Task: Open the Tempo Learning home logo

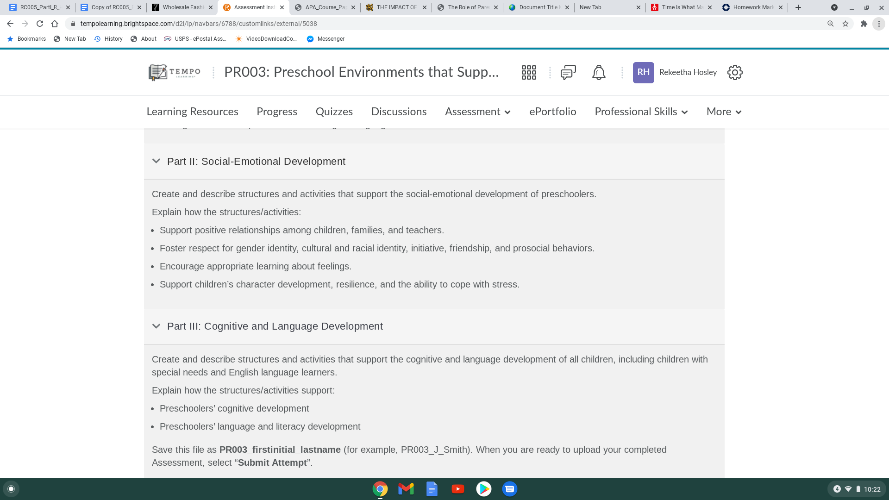Action: click(x=175, y=72)
